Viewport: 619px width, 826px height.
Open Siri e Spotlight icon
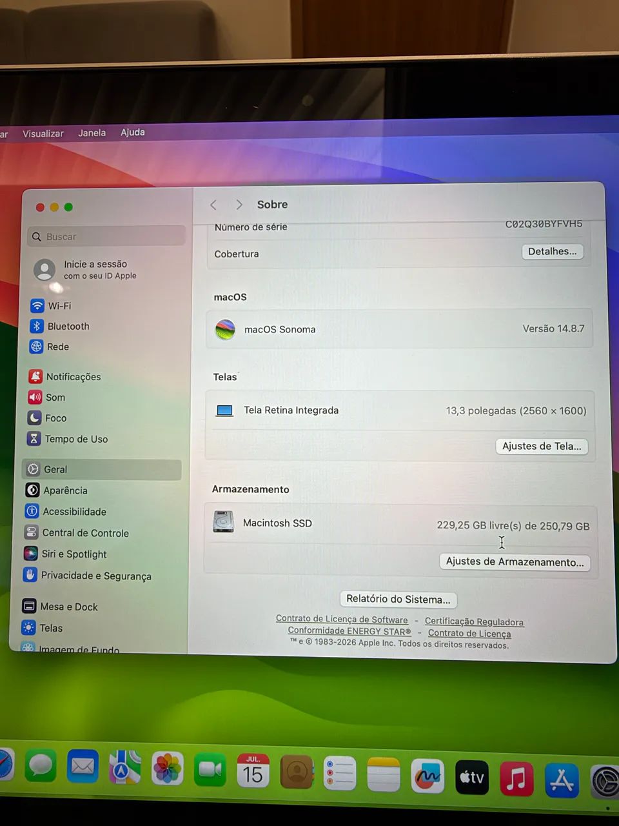[x=30, y=553]
